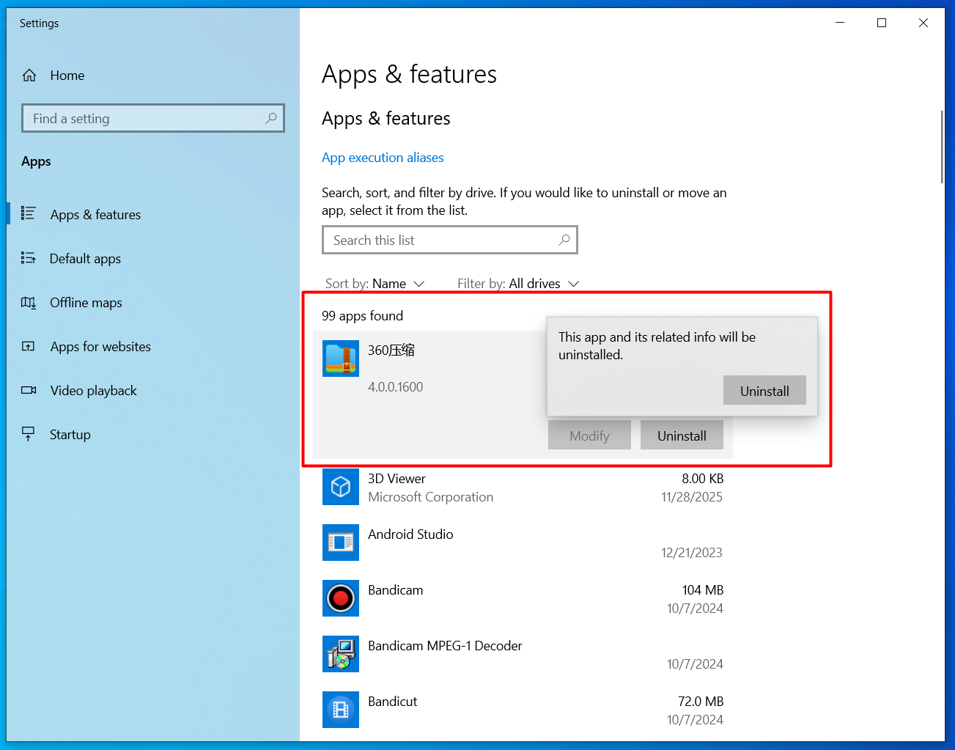Click magnifier icon in Search this list box
This screenshot has width=955, height=750.
[564, 240]
